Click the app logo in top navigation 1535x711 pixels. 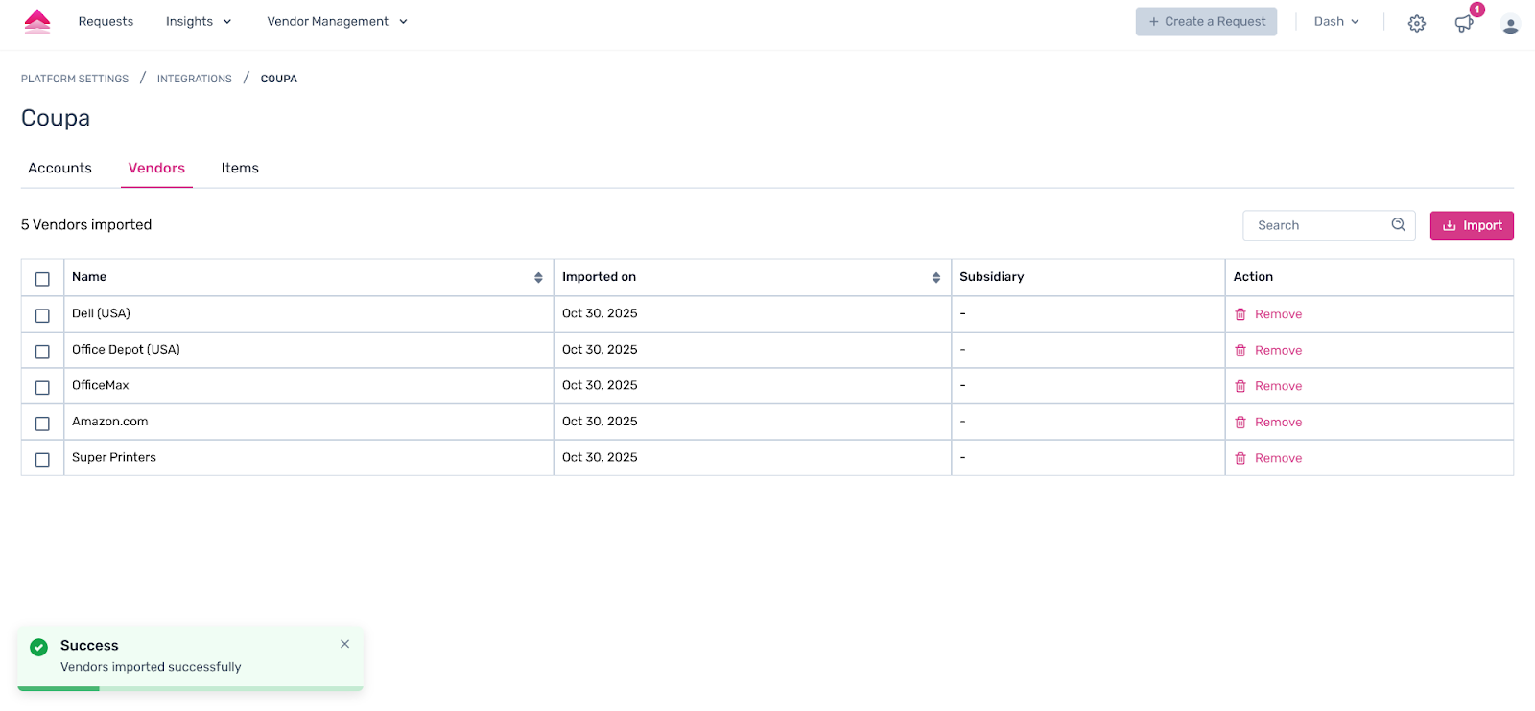point(36,21)
